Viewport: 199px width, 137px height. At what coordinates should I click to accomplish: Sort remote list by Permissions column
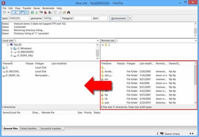(x=161, y=64)
